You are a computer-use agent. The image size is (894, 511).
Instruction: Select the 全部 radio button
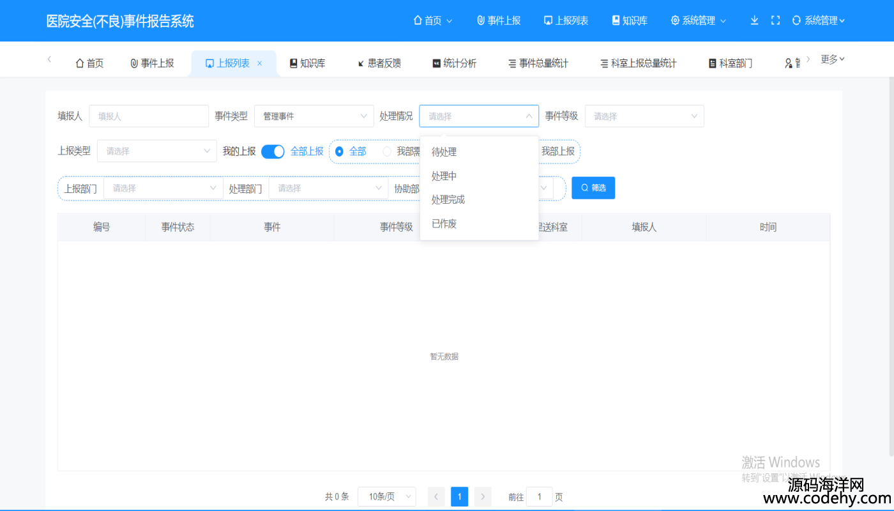click(x=340, y=151)
